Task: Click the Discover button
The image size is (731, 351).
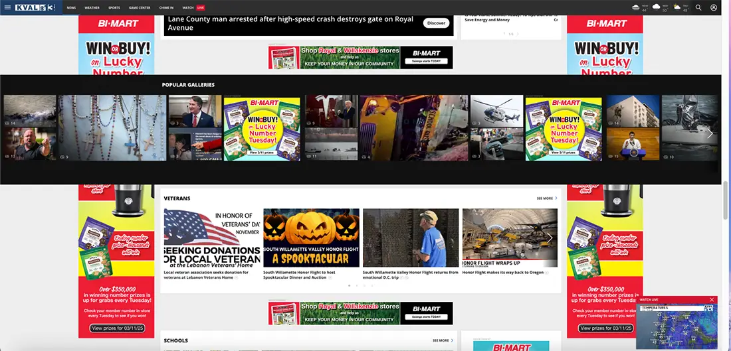Action: pyautogui.click(x=437, y=23)
